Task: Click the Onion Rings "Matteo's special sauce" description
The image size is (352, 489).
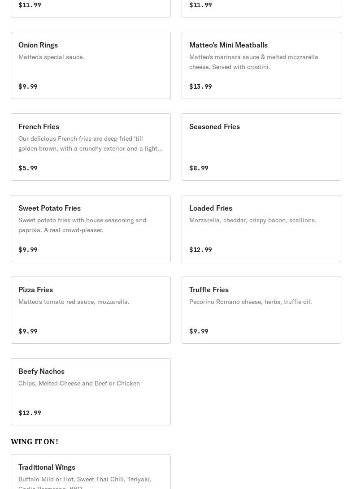Action: (x=51, y=57)
